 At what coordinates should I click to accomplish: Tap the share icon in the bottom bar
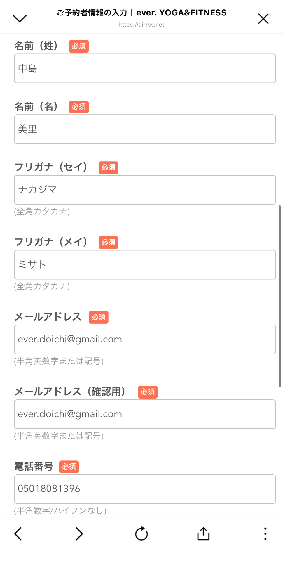tap(203, 534)
